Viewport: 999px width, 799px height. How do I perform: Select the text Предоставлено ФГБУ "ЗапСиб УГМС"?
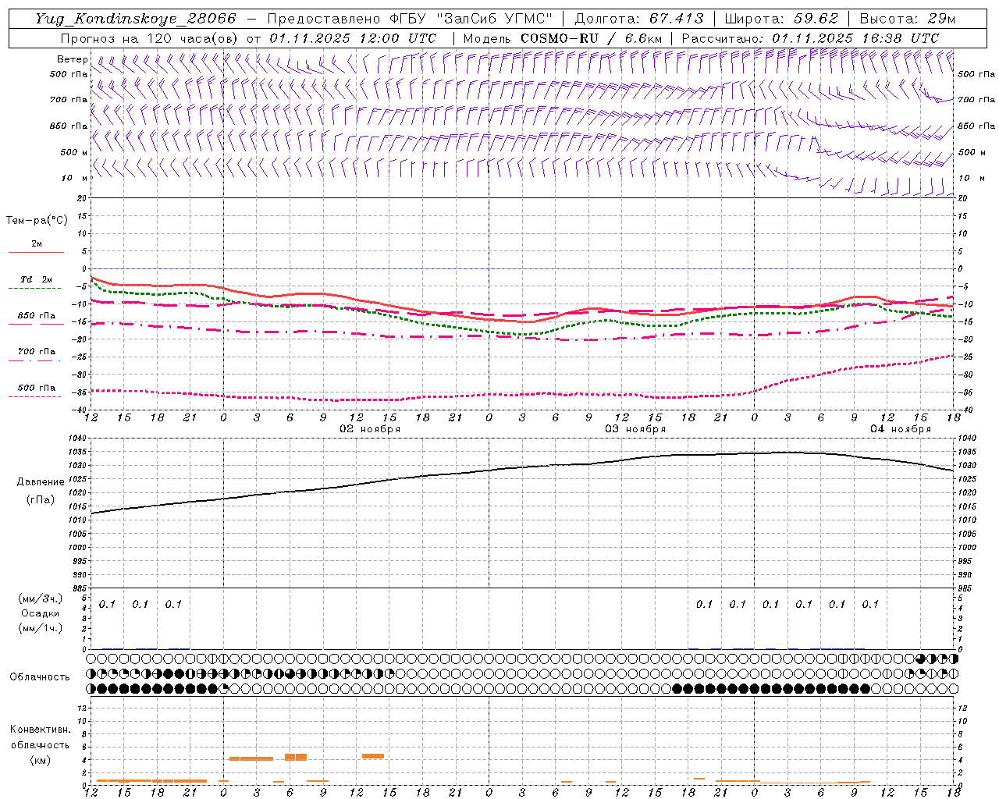[x=410, y=19]
